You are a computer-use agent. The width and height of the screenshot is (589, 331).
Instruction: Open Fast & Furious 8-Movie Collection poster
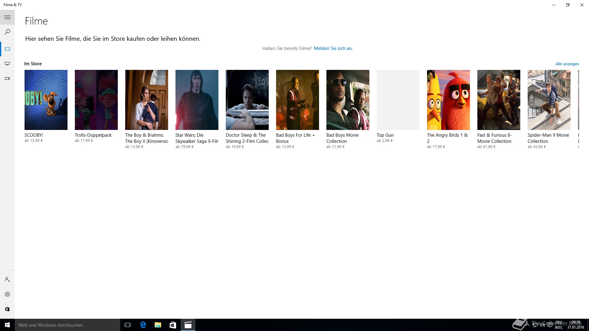point(499,100)
